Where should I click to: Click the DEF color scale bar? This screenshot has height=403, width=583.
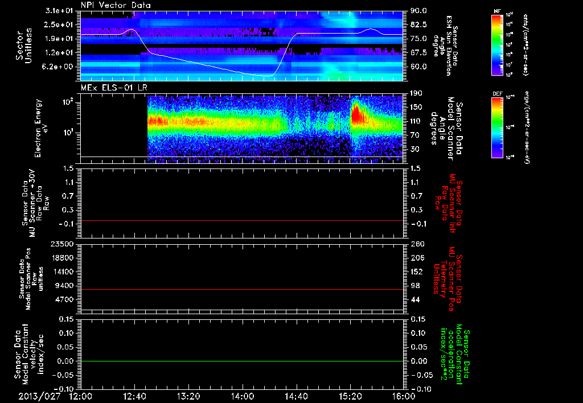tap(496, 127)
